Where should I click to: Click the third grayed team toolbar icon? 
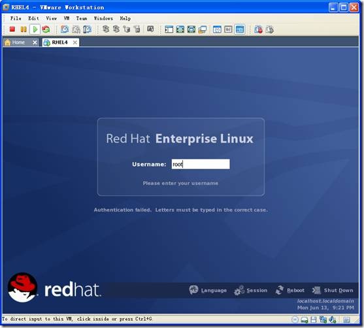click(127, 29)
